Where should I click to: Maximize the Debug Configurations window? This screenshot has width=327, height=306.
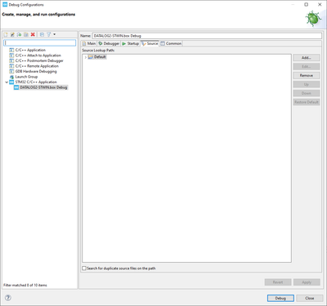coord(307,5)
